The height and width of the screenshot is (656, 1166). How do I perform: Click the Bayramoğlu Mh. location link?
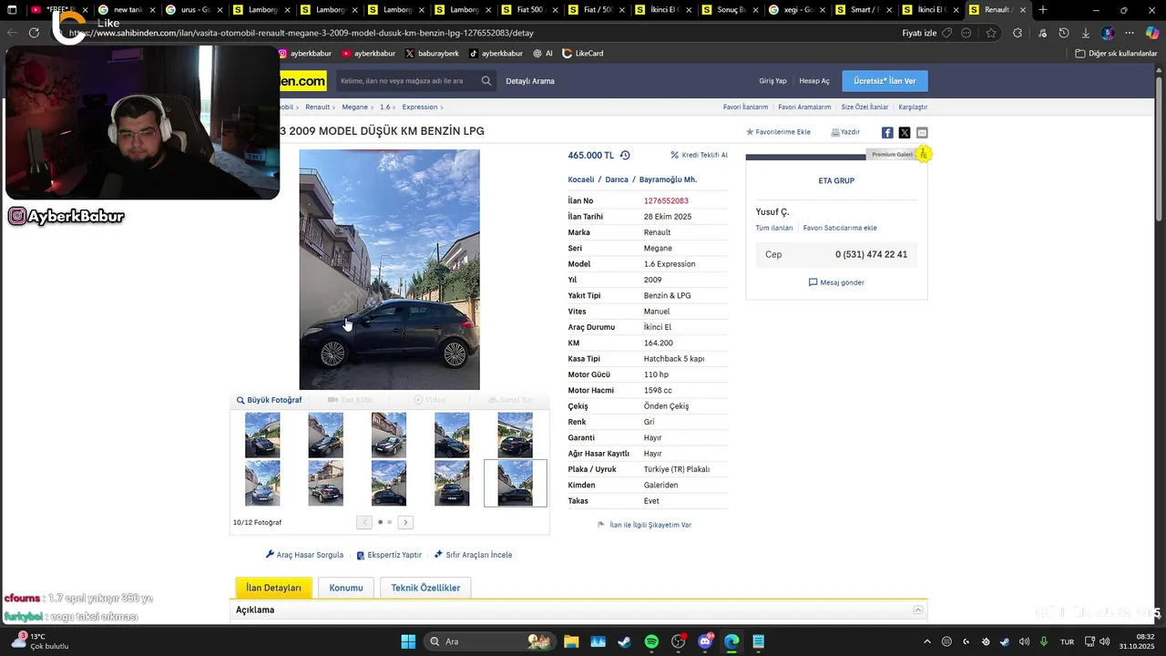[x=668, y=179]
